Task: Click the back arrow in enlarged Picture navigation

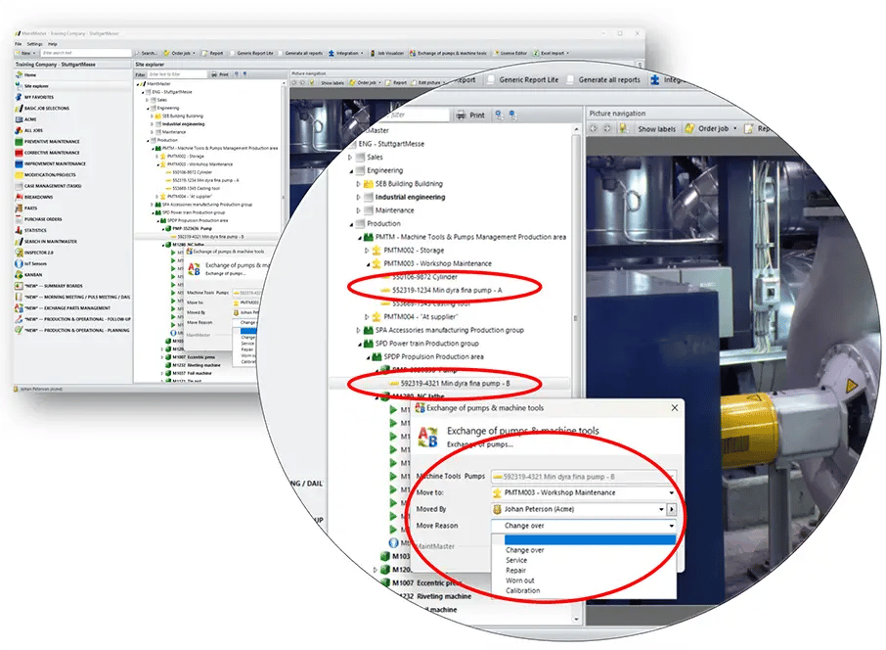Action: (x=594, y=129)
